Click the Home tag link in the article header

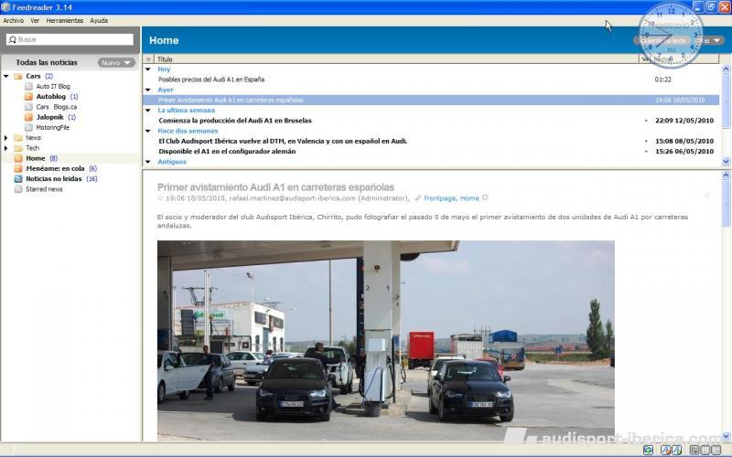pyautogui.click(x=469, y=198)
